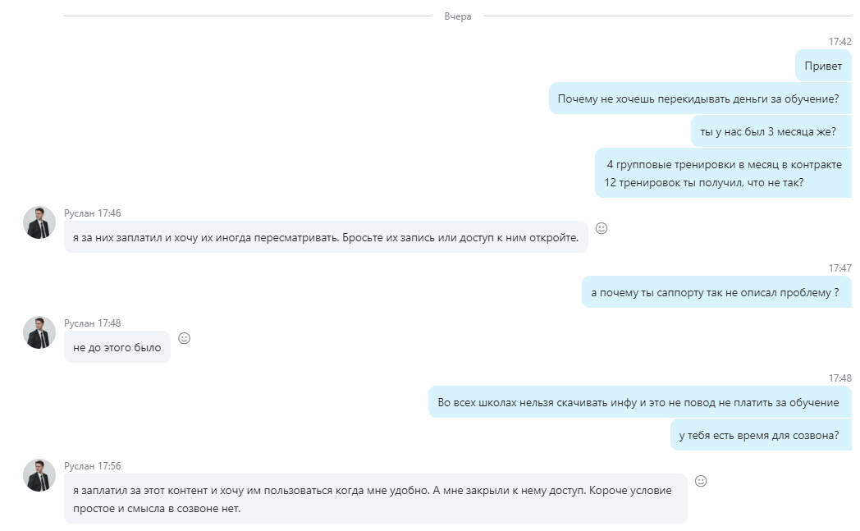Click reaction smiley beside "я за них заплатил" message

coord(602,228)
